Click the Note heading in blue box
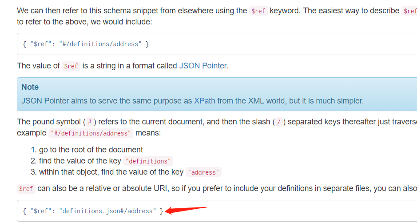Viewport: 417px width, 223px height. click(x=30, y=87)
